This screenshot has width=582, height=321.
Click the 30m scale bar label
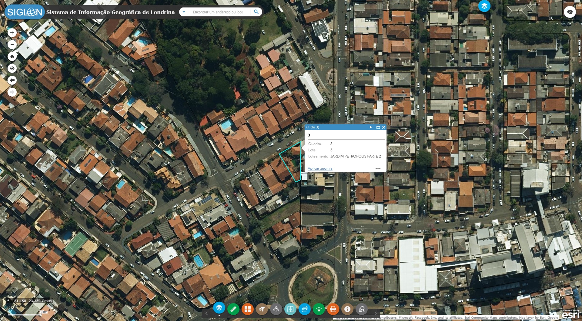pos(43,312)
